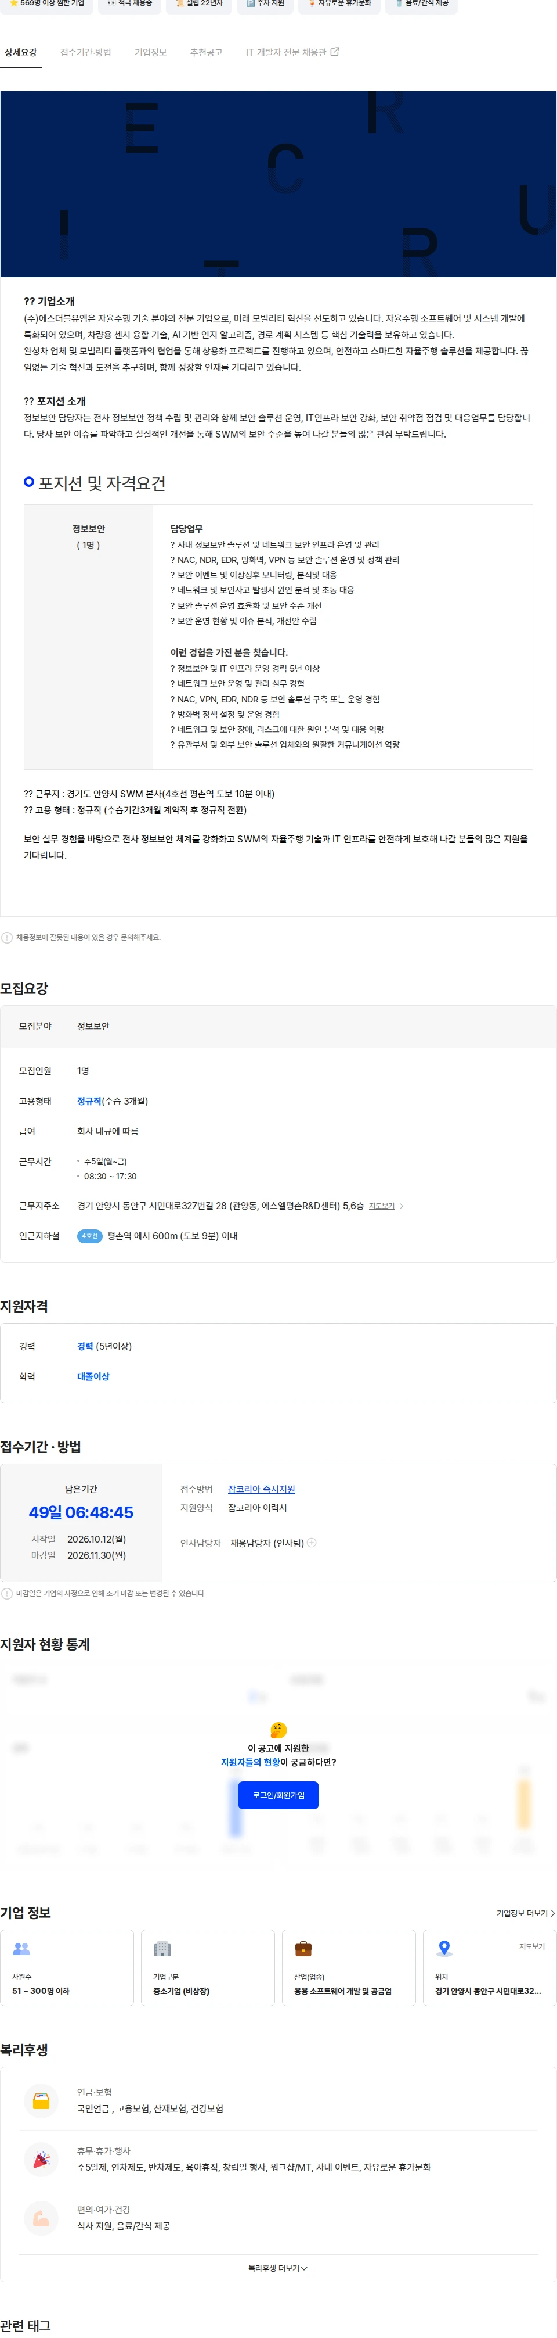The width and height of the screenshot is (557, 2338).
Task: Click the 문의 link under job details
Action: click(127, 937)
